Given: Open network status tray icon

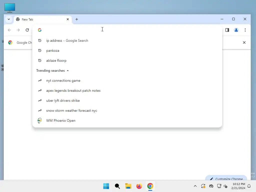Looking at the screenshot, I should (x=219, y=186).
